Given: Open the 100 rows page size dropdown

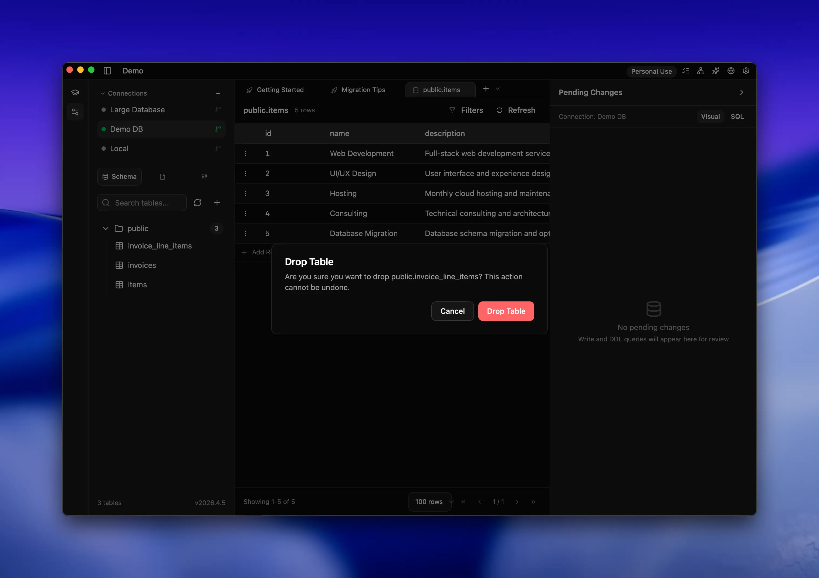Looking at the screenshot, I should (x=429, y=502).
